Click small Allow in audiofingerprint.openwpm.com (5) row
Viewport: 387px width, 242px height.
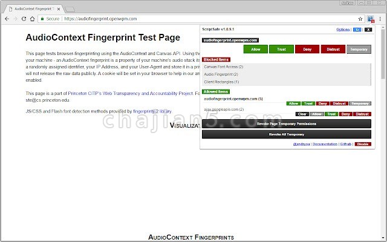(x=293, y=103)
